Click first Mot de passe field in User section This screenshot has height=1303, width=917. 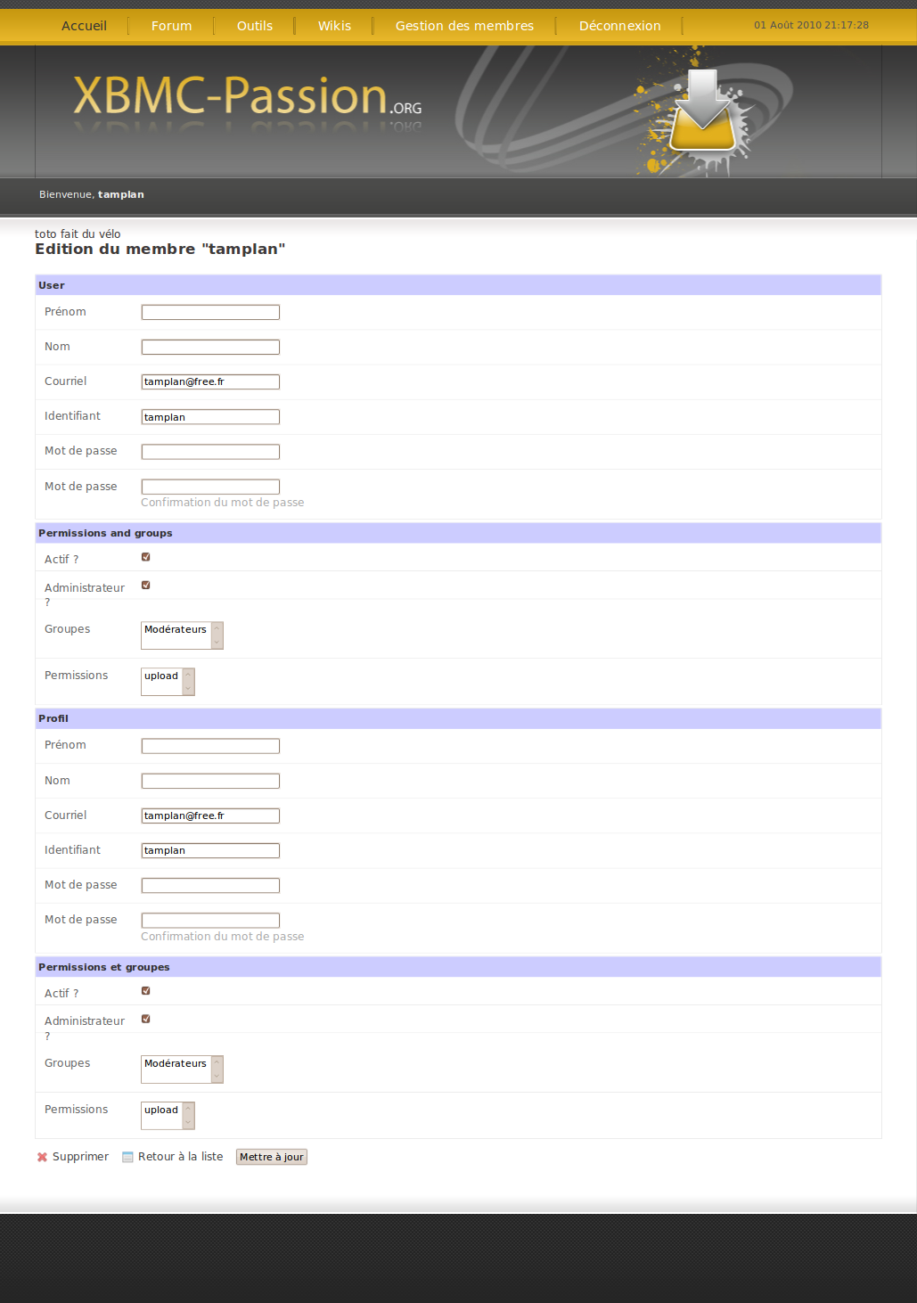(x=210, y=452)
